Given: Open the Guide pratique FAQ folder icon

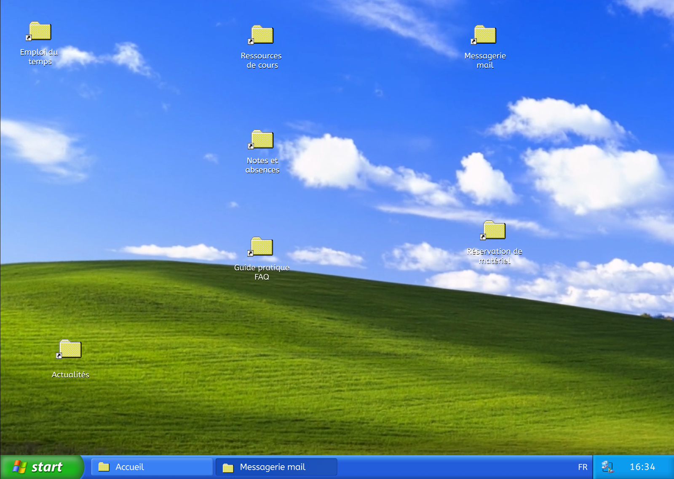Looking at the screenshot, I should click(262, 247).
